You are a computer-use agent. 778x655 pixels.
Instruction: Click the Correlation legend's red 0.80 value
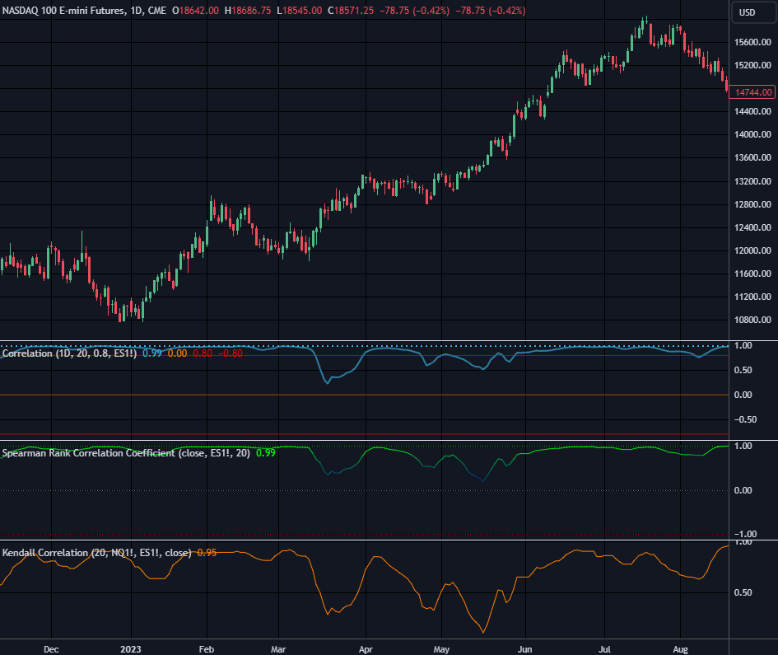[x=203, y=353]
